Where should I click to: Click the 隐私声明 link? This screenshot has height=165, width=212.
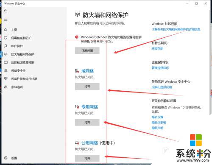[157, 128]
